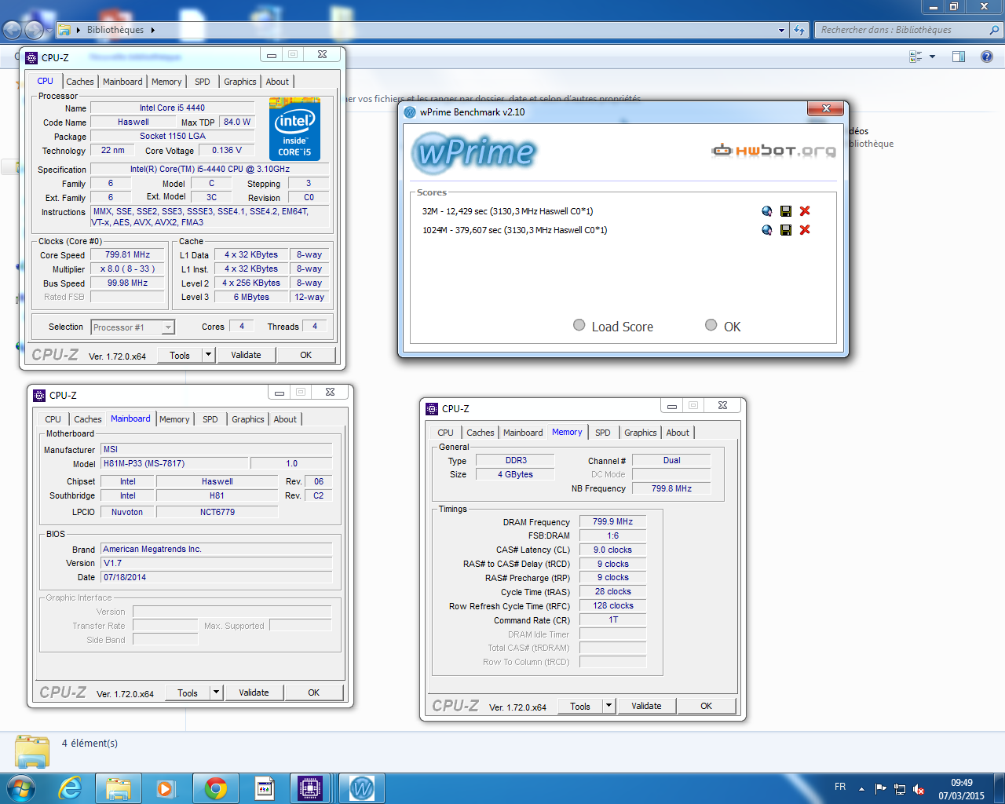Click the globe icon for 1024M score

pyautogui.click(x=767, y=230)
